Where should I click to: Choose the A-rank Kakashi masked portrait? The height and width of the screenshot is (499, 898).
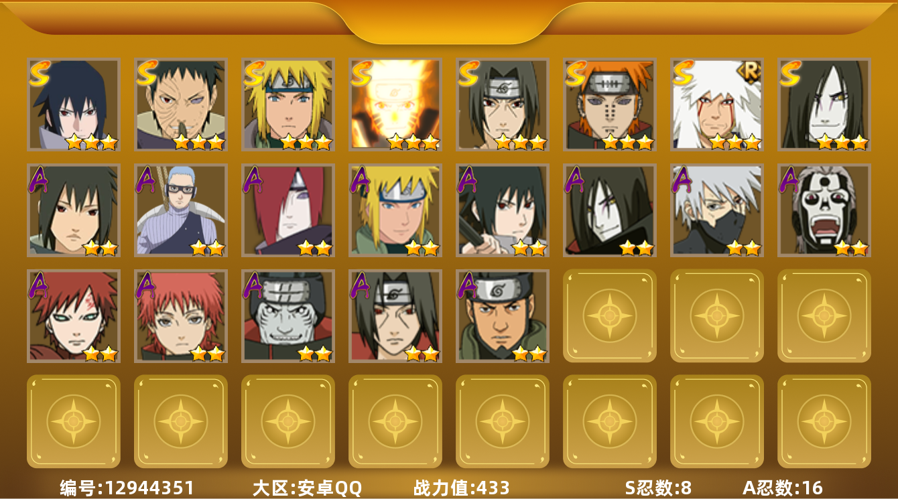717,210
